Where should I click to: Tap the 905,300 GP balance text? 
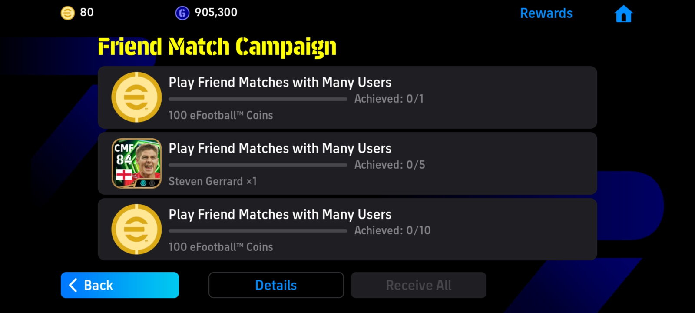(x=216, y=12)
